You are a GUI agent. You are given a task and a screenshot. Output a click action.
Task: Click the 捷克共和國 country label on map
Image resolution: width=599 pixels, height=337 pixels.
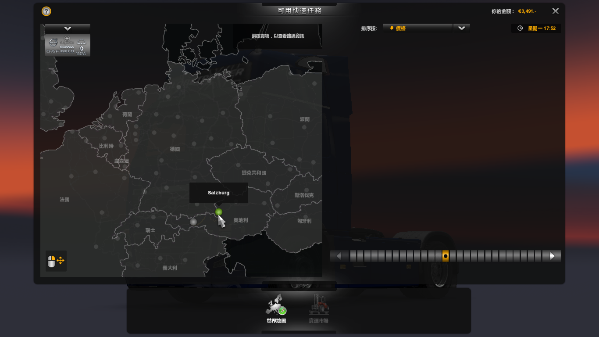254,173
